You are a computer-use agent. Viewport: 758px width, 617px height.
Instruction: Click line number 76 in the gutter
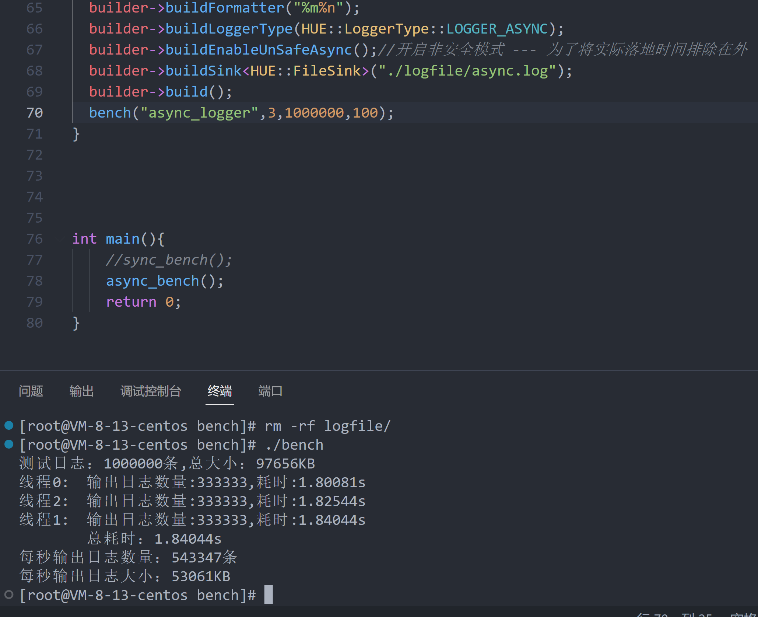[35, 239]
